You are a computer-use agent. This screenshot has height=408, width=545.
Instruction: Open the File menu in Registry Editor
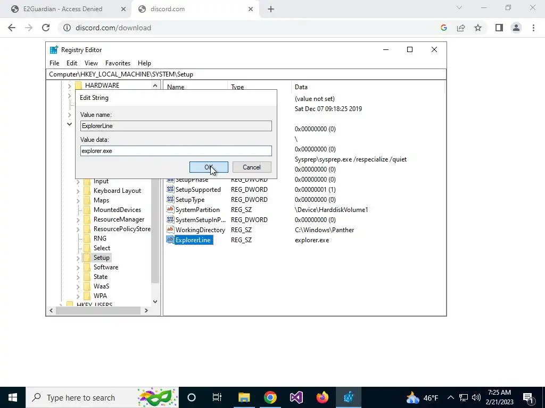54,63
